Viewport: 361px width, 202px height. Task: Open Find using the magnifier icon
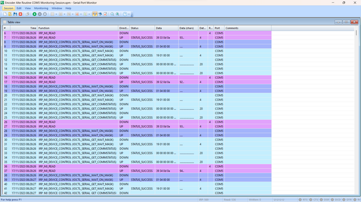[112, 14]
